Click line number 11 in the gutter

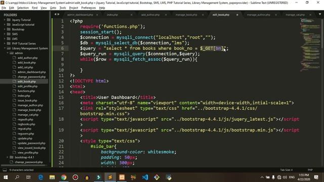point(61,75)
